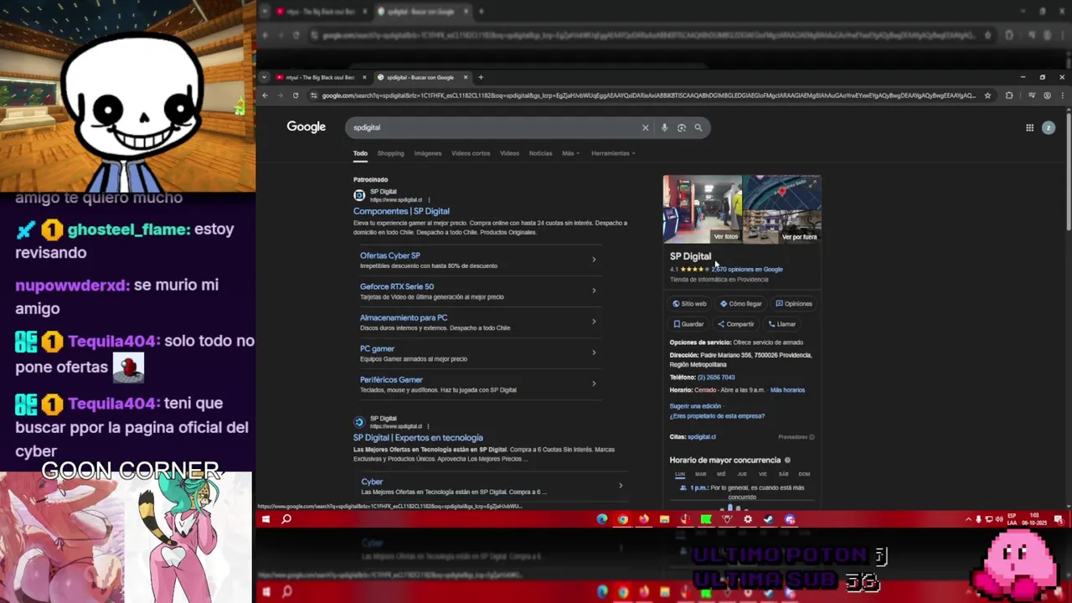This screenshot has height=603, width=1072.
Task: Switch to the Todo results tab
Action: point(360,153)
